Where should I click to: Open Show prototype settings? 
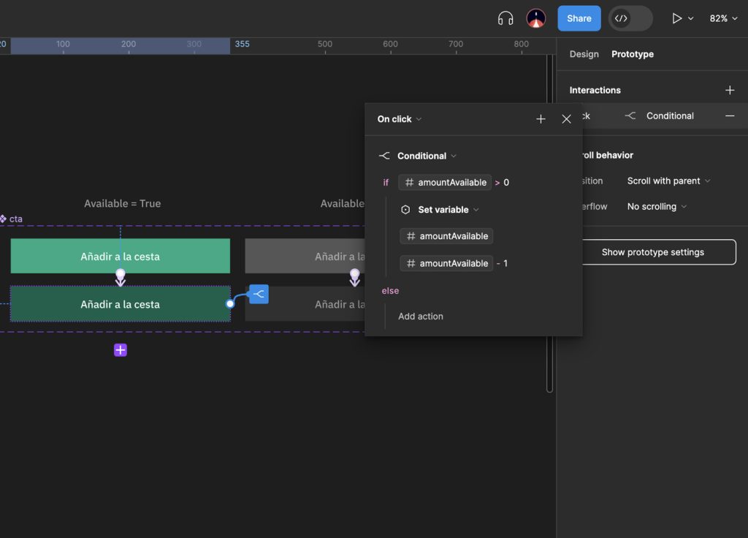pos(658,251)
